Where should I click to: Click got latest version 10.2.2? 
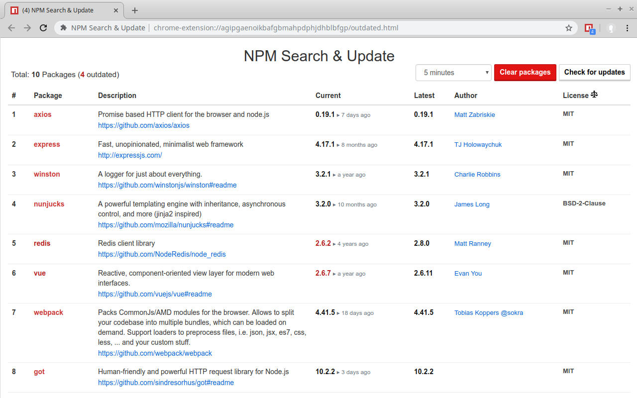[424, 372]
